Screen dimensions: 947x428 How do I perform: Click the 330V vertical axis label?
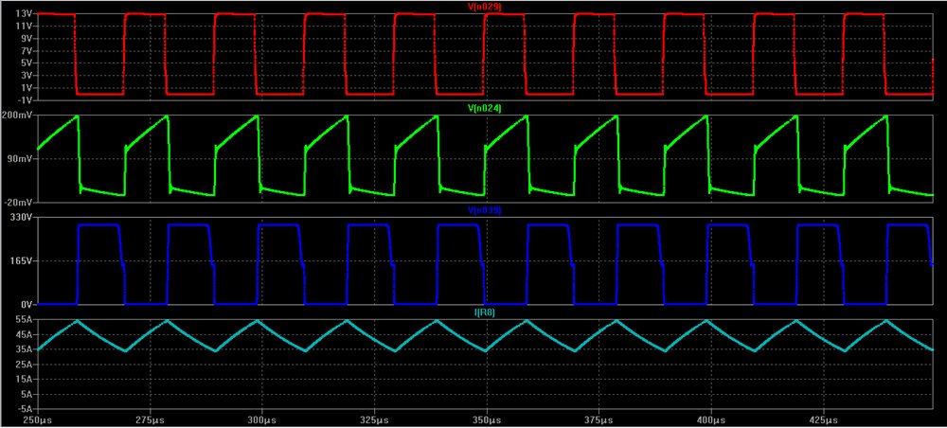point(21,218)
